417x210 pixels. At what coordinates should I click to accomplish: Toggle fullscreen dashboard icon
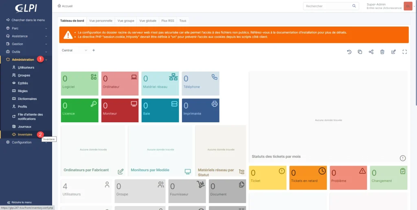point(404,52)
